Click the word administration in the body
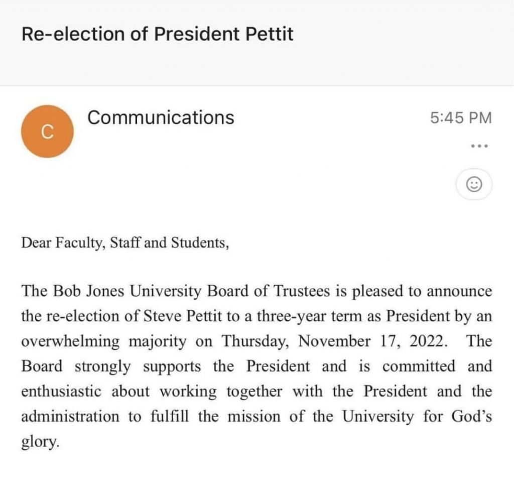514x497 pixels. pos(70,416)
